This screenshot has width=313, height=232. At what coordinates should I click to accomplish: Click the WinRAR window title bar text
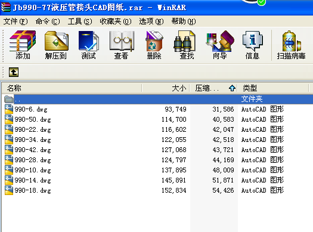tap(100, 8)
